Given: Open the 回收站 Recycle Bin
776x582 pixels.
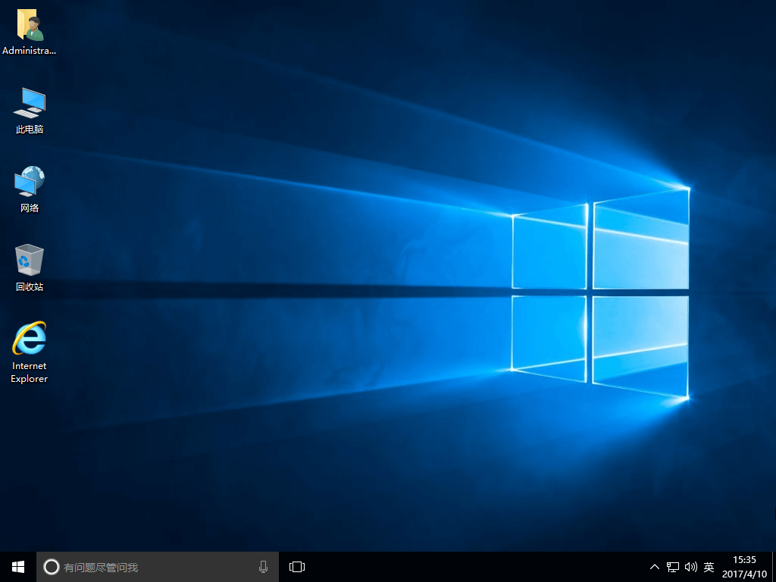Looking at the screenshot, I should coord(29,261).
